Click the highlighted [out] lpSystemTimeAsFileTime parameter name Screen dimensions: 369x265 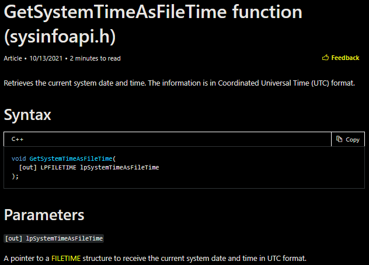click(x=54, y=238)
